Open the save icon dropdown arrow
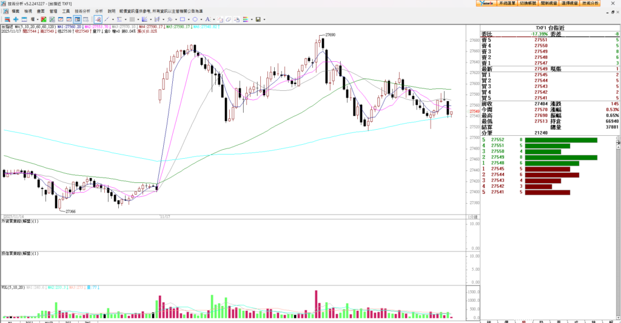 [x=264, y=19]
